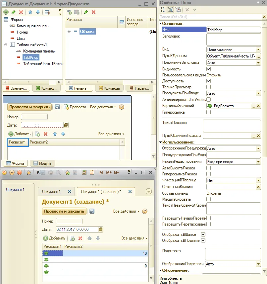Open ПоложениеЗаголовка dropdown

(x=258, y=63)
